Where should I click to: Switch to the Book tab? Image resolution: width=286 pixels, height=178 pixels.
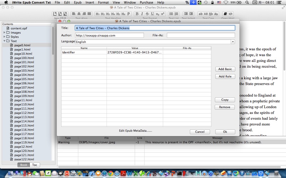pos(24,165)
